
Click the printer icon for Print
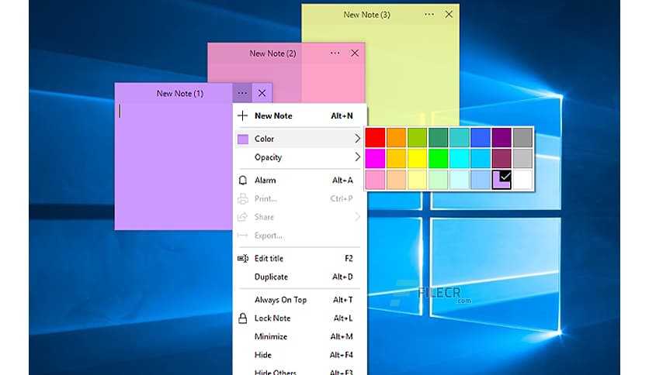[x=242, y=198]
